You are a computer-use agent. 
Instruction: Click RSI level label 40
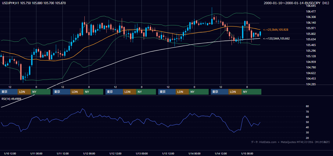coord(307,127)
